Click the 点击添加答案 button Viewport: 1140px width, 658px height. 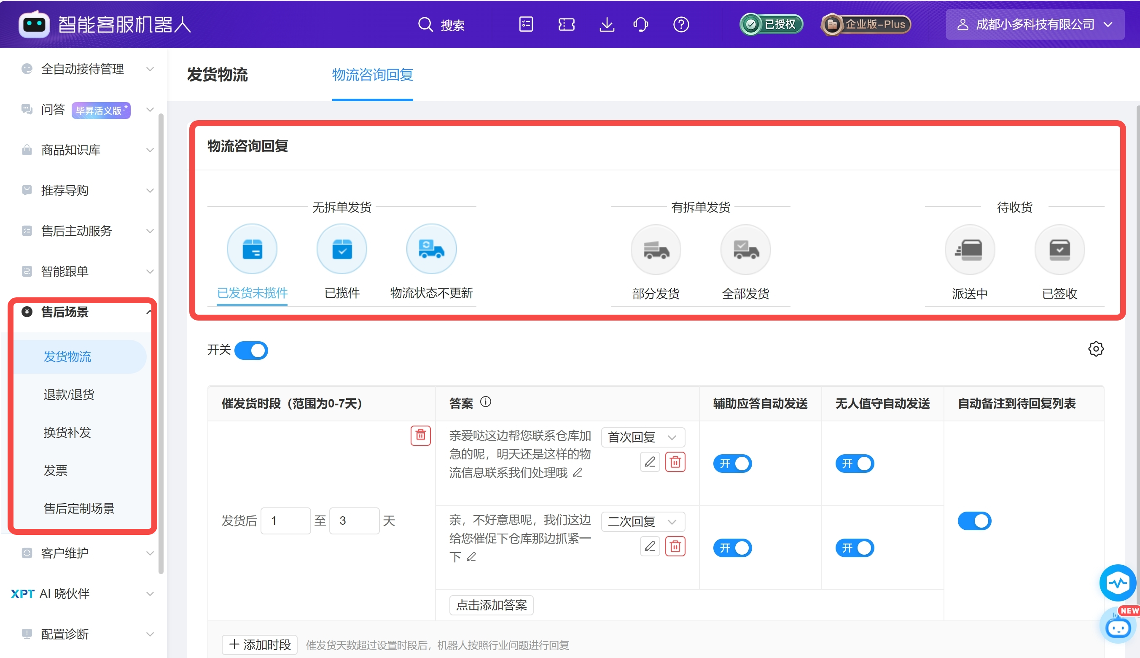pos(492,605)
